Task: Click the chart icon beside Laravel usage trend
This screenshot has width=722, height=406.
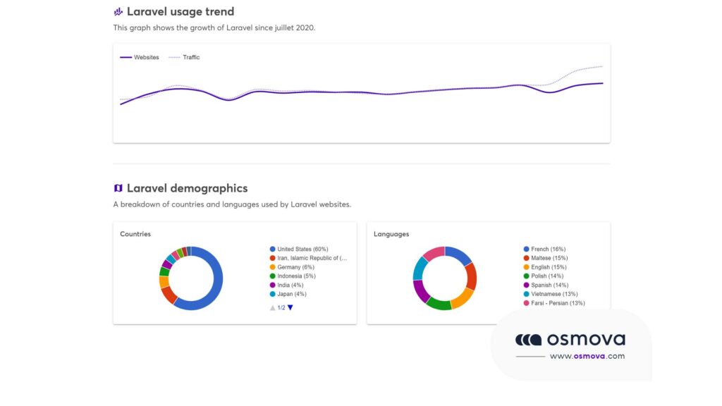Action: [x=118, y=12]
